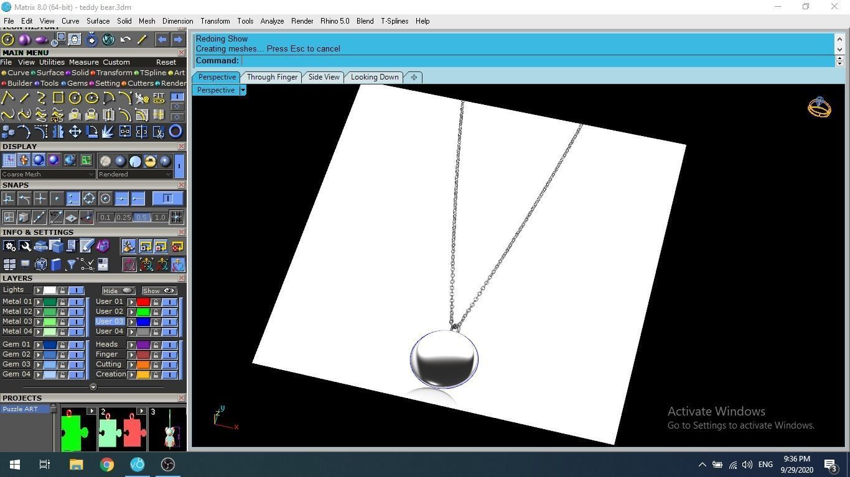Open the Transform menu in menu bar

pyautogui.click(x=215, y=21)
